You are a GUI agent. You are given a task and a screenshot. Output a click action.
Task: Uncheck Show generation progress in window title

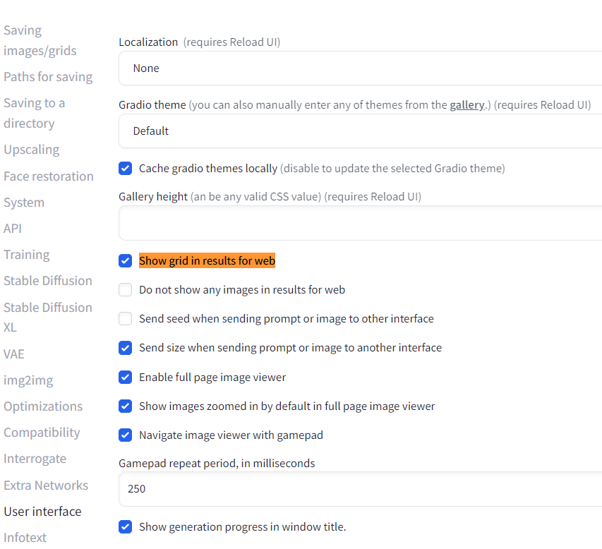pyautogui.click(x=126, y=527)
